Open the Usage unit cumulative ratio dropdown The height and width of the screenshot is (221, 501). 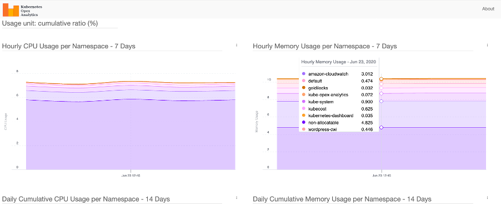click(x=60, y=23)
